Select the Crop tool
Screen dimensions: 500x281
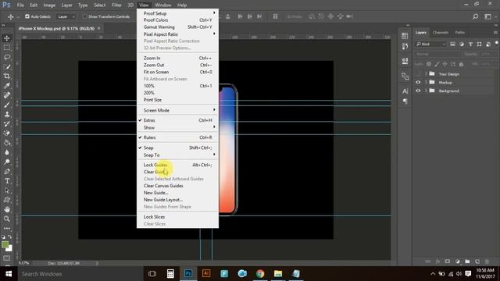tap(7, 76)
